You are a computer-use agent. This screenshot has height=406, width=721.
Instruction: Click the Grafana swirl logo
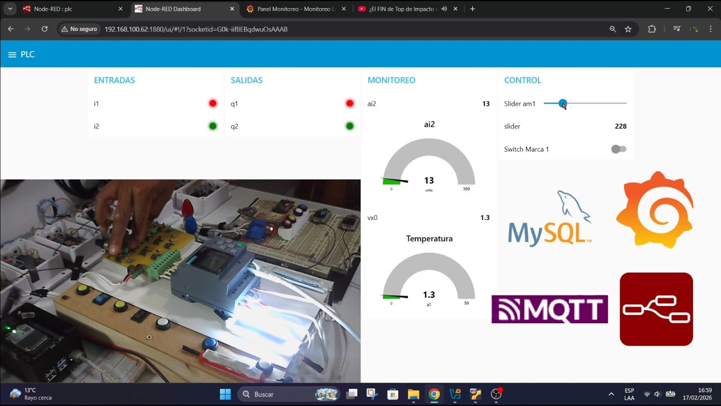(x=655, y=210)
